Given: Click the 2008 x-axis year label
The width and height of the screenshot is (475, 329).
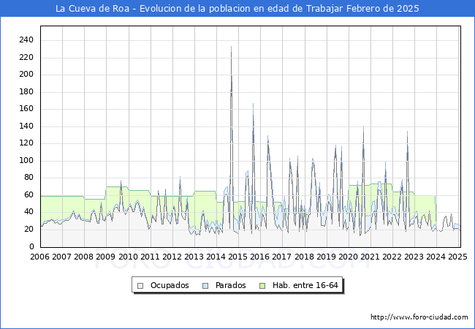Looking at the screenshot, I should 83,257.
